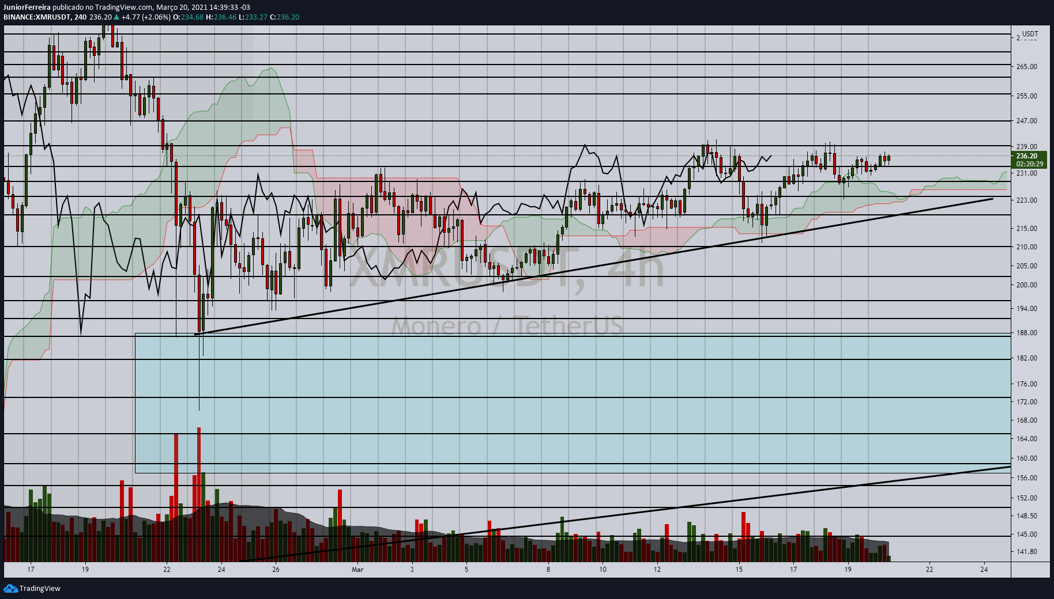Click the 26 date on time axis
The image size is (1054, 599).
(276, 570)
